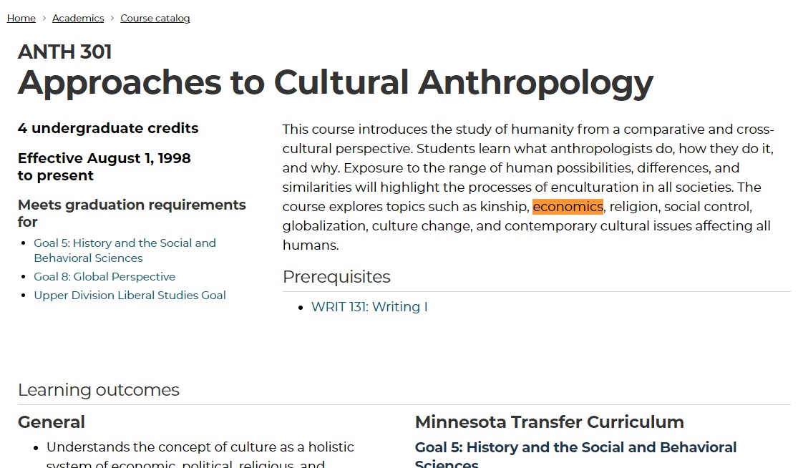
Task: Open Upper Division Liberal Studies Goal link
Action: pos(130,295)
